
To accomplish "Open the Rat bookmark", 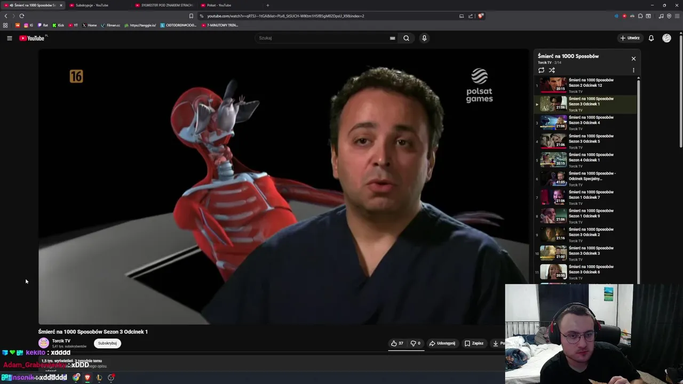I will (43, 25).
